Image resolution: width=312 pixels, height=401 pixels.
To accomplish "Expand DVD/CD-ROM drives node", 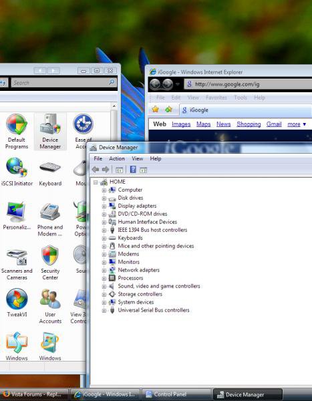I will pos(104,214).
